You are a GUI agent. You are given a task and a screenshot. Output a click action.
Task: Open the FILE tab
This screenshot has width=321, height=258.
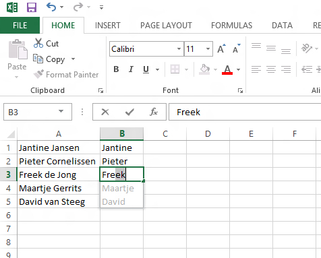pyautogui.click(x=20, y=25)
